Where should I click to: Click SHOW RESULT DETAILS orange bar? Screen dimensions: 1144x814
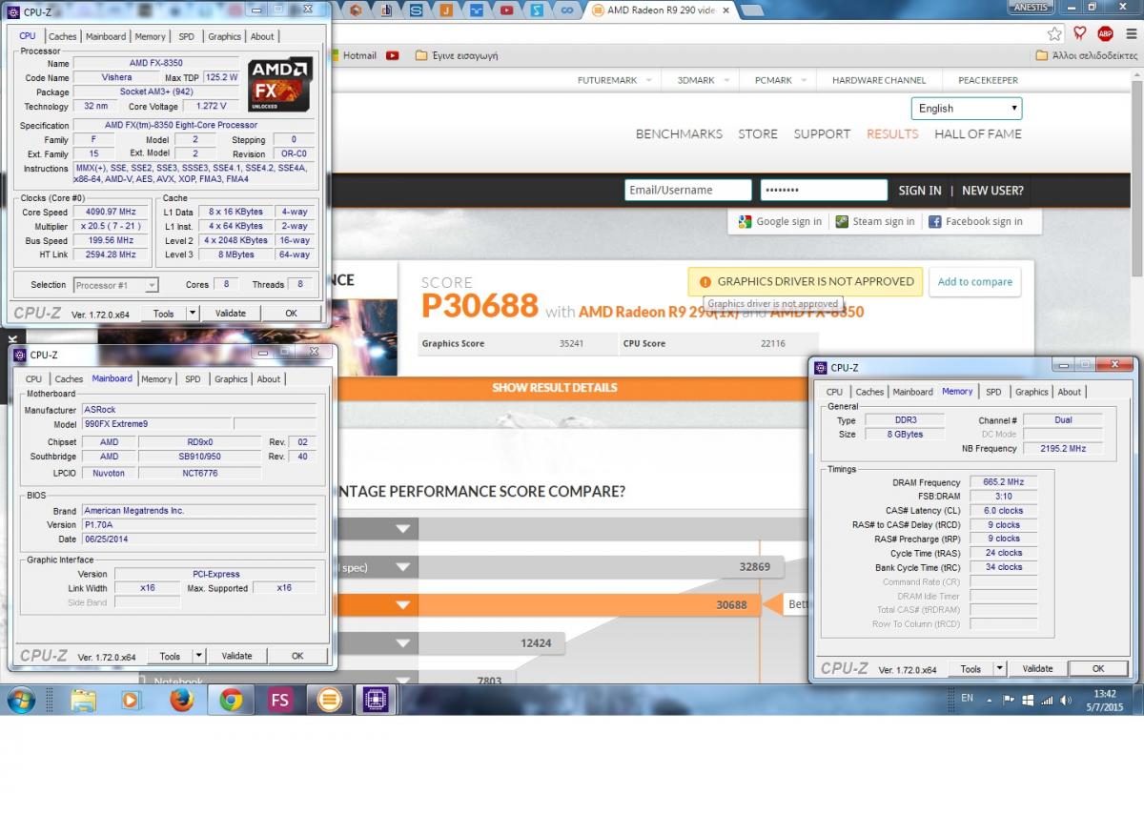[x=555, y=388]
